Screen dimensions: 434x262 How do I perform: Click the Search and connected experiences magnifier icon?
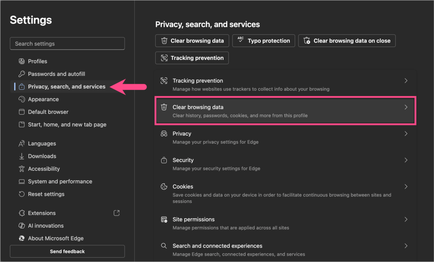[164, 246]
